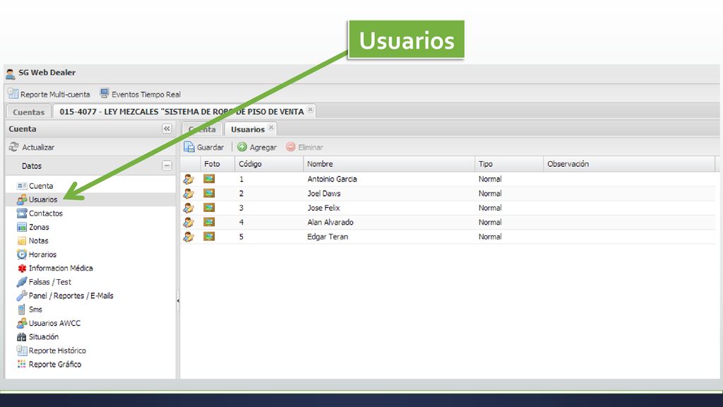
Task: Open the Notas entry
Action: click(x=32, y=241)
